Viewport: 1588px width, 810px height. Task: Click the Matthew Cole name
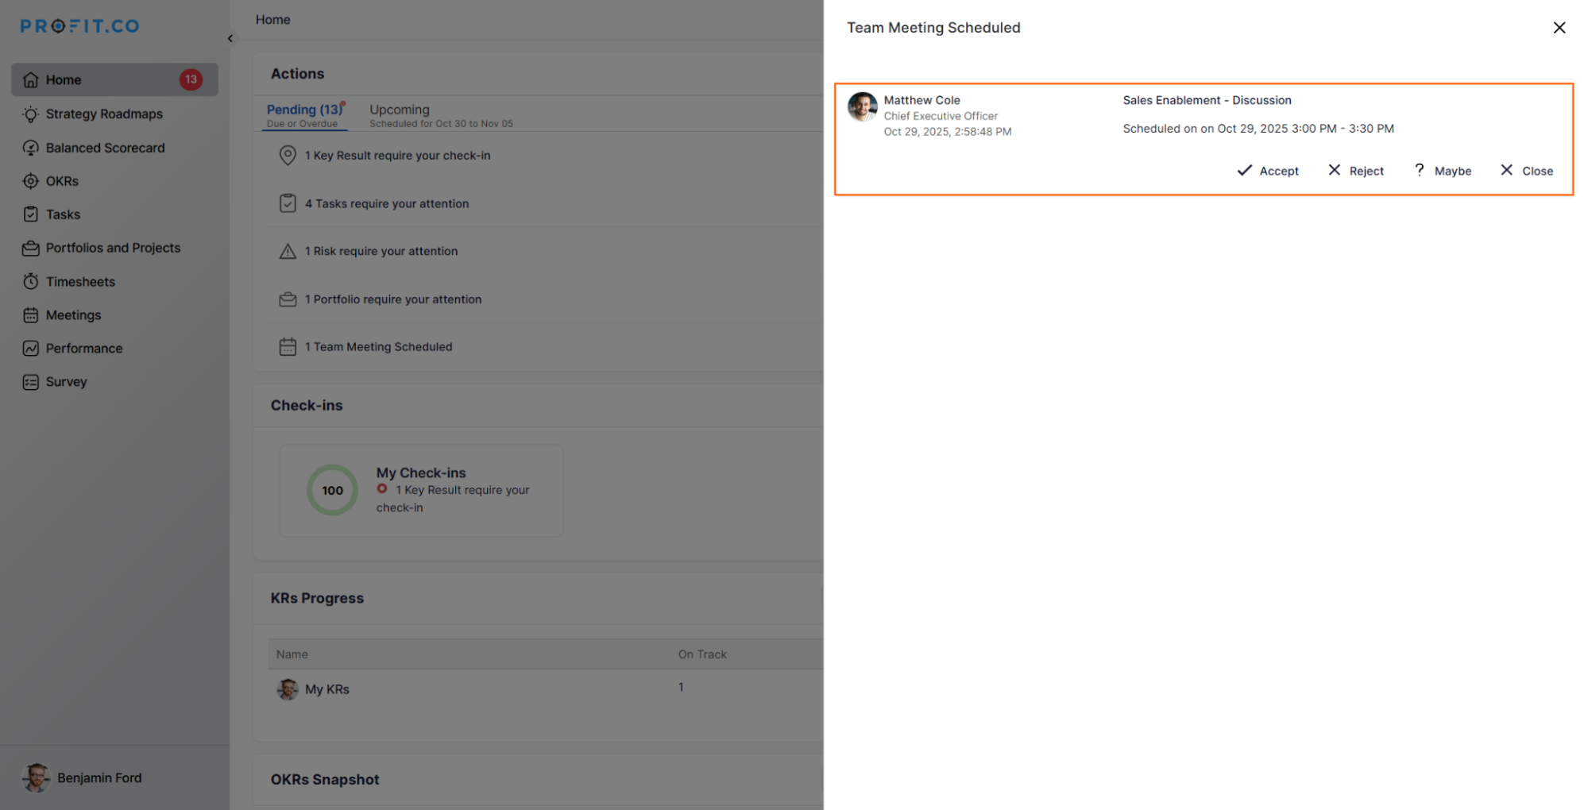point(922,100)
